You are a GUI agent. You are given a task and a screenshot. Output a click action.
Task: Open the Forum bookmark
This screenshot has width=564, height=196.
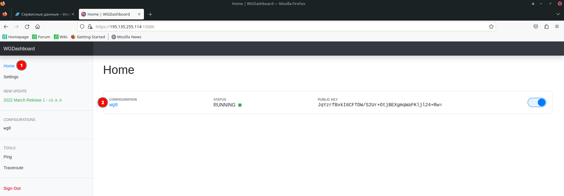[x=41, y=37]
